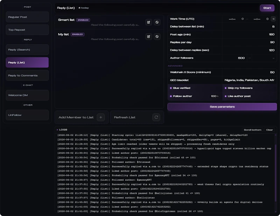Edit Post age value 180
The width and height of the screenshot is (280, 216).
click(x=249, y=34)
